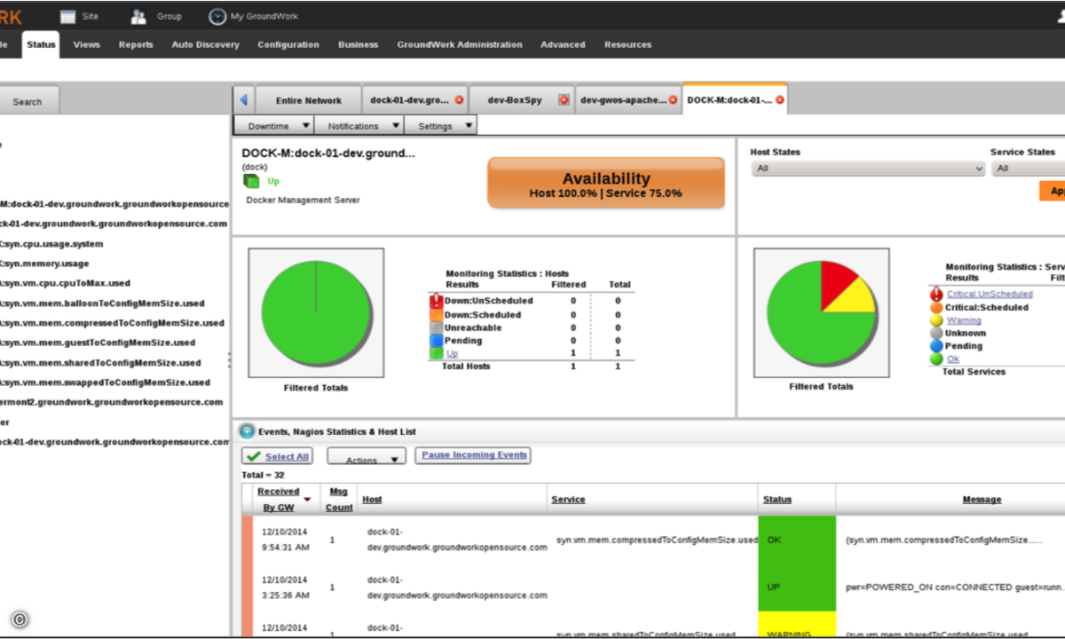Click the green OK status cell

click(x=796, y=540)
